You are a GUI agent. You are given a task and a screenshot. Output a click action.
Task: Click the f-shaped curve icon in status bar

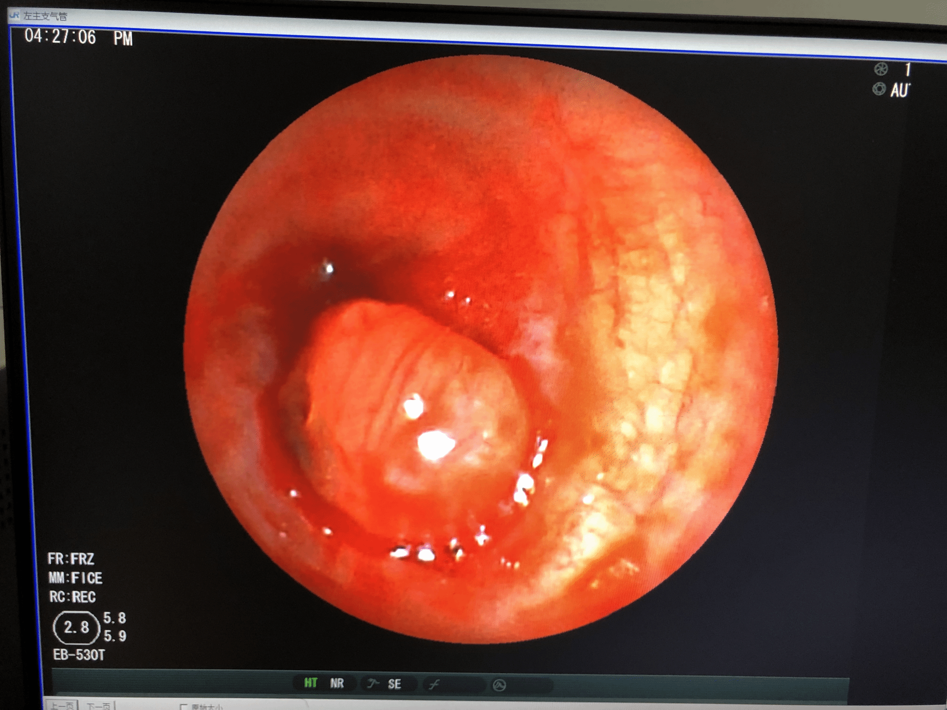point(433,684)
